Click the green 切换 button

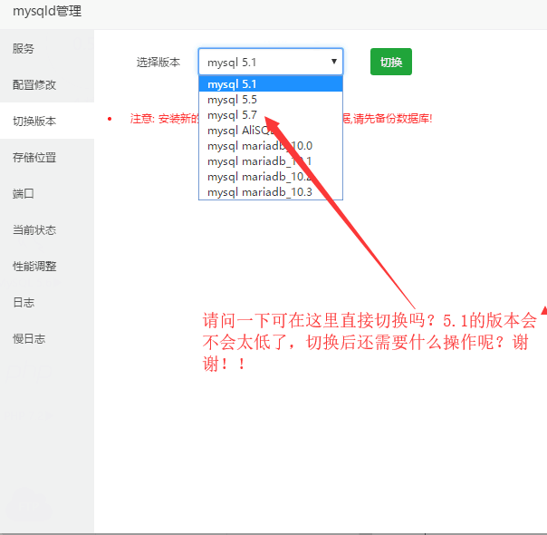pos(391,62)
